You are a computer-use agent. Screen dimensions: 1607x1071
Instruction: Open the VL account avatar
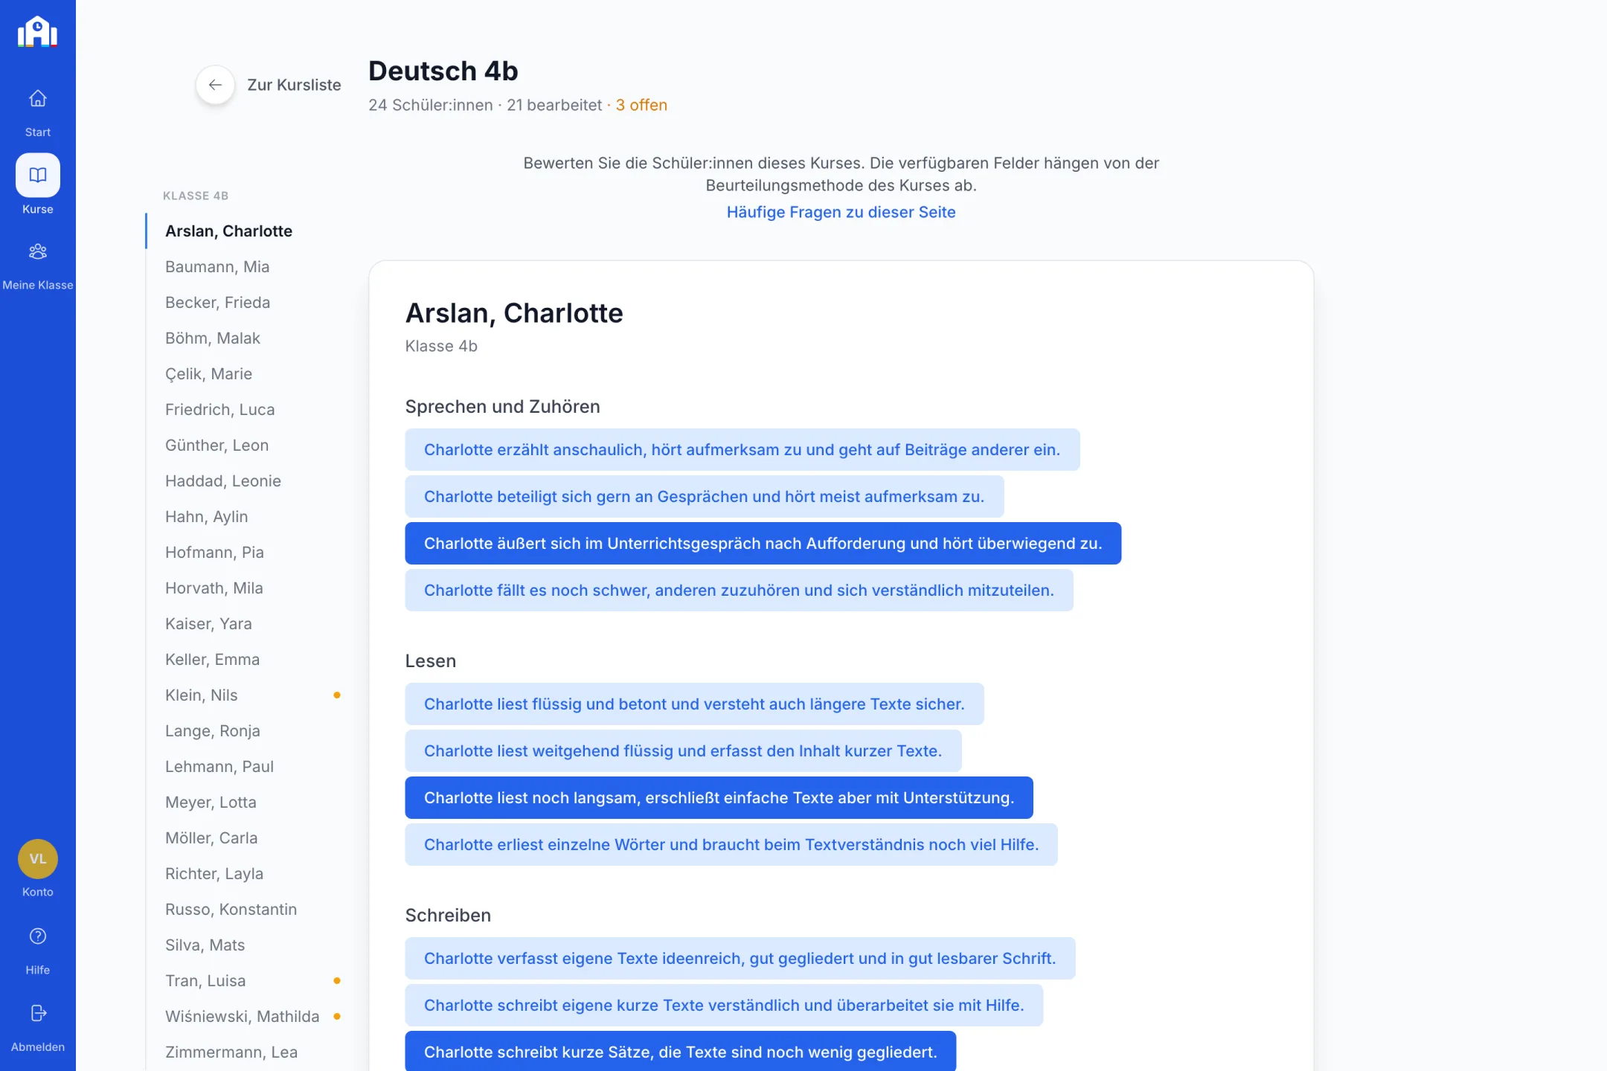pos(38,859)
